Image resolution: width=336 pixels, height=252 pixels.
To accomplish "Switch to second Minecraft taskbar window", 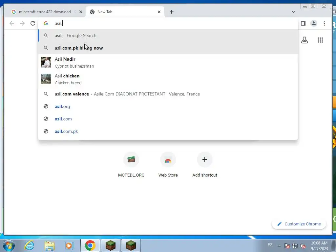I will click(131, 245).
